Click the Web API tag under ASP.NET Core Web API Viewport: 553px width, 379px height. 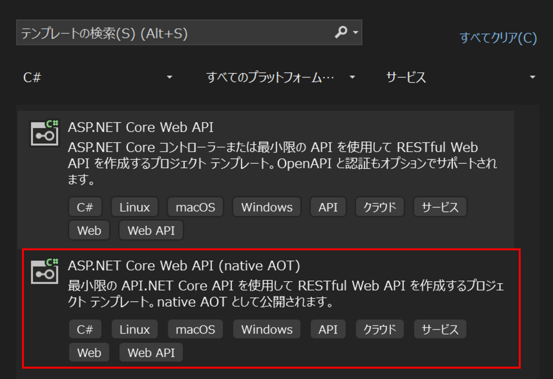[151, 230]
